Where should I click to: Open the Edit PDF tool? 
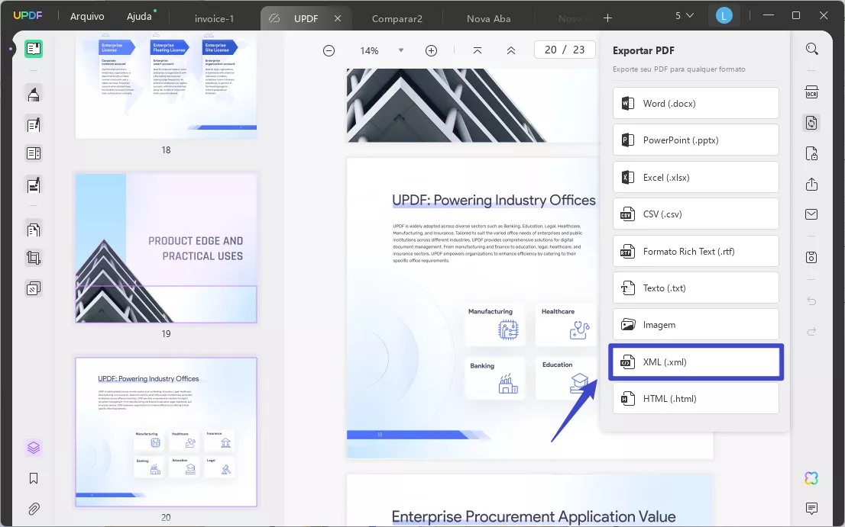tap(34, 125)
